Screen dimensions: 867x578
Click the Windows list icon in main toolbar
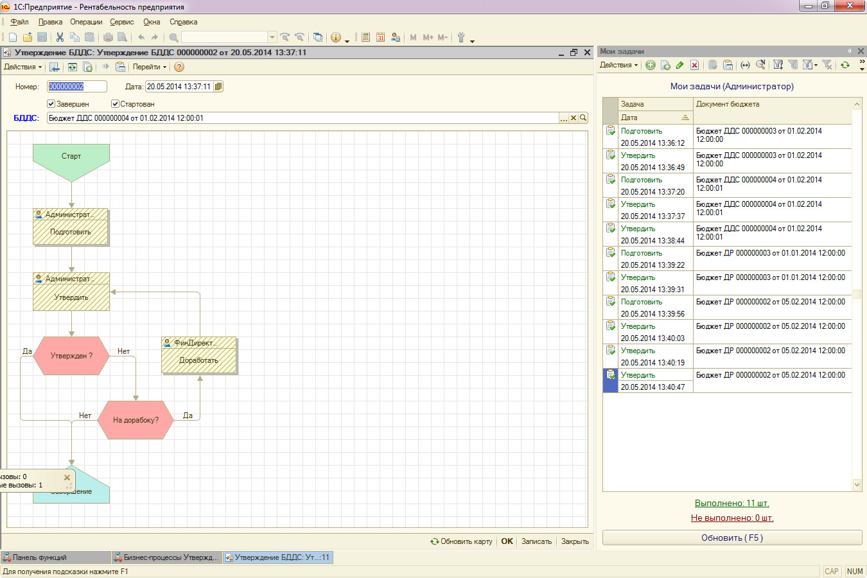318,37
